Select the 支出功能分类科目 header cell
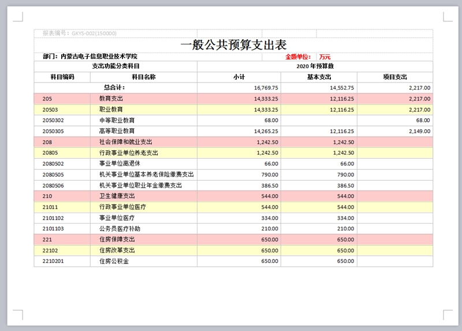Image resolution: width=462 pixels, height=331 pixels. point(115,66)
